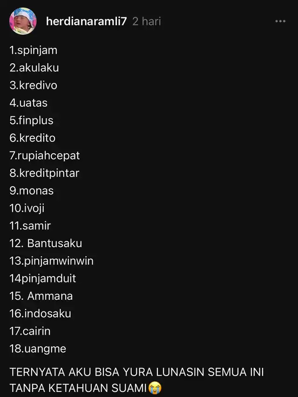Click the "18.uangme" line
Image resolution: width=298 pixels, height=397 pixels.
click(38, 349)
